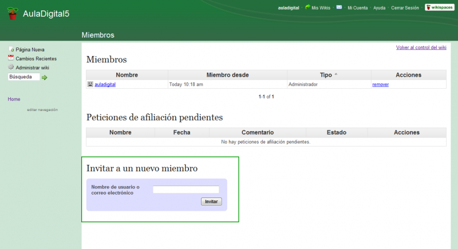The image size is (458, 249).
Task: Click the Página Nueva page icon
Action: [x=11, y=49]
